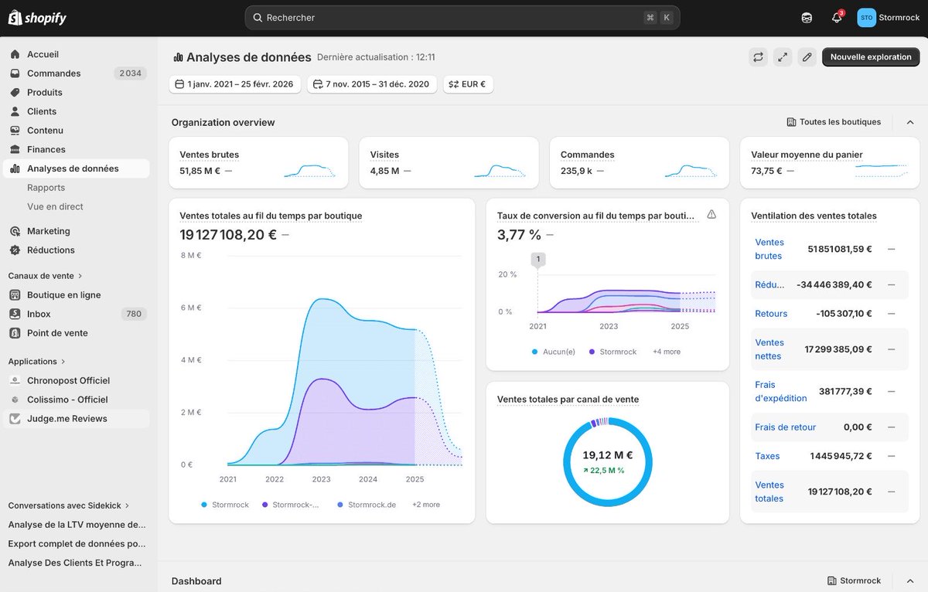Open the Sidekick assistant icon
The image size is (928, 592).
tap(807, 18)
